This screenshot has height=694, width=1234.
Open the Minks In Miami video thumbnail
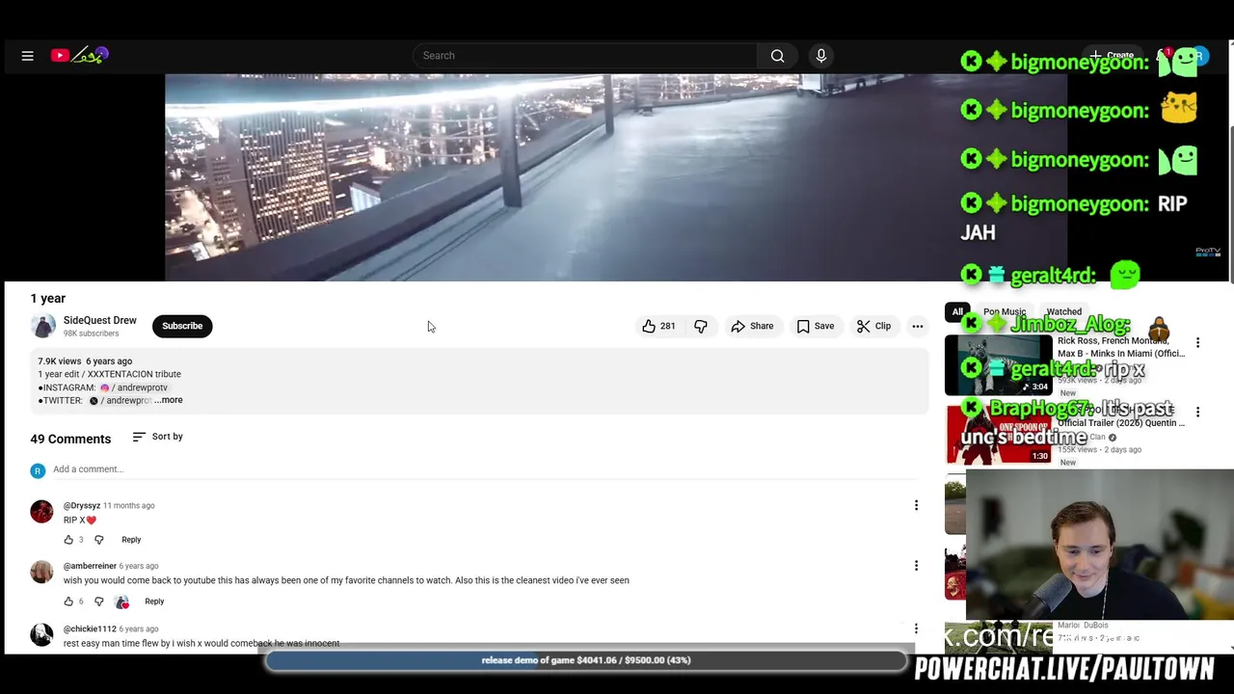coord(999,365)
